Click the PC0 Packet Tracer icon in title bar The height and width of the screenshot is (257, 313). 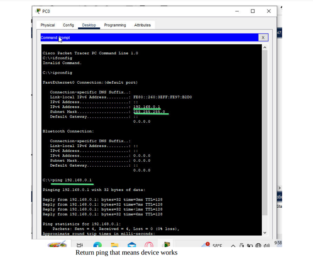click(x=38, y=11)
